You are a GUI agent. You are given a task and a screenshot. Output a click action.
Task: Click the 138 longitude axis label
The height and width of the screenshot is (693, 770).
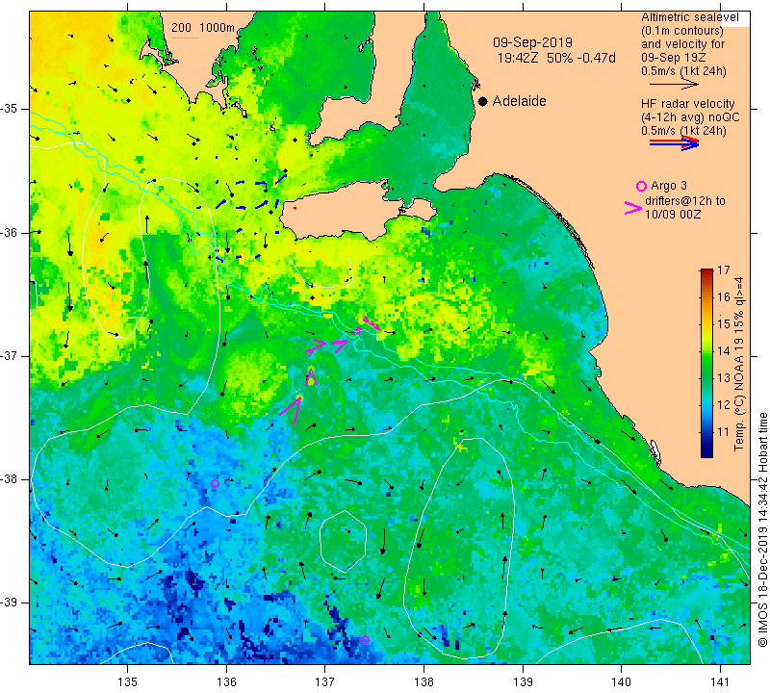click(x=423, y=681)
